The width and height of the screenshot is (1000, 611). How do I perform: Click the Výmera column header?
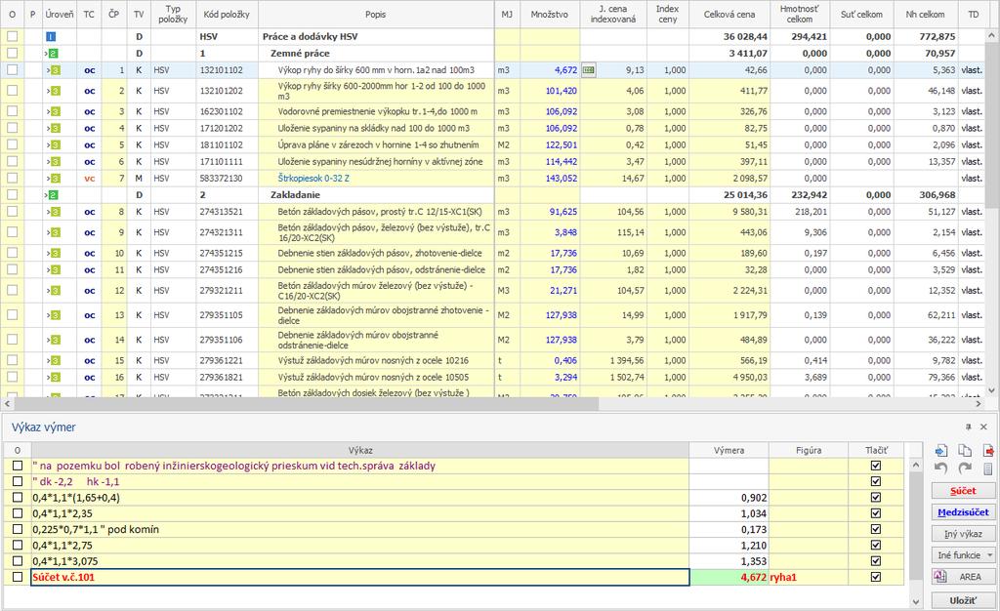(729, 450)
